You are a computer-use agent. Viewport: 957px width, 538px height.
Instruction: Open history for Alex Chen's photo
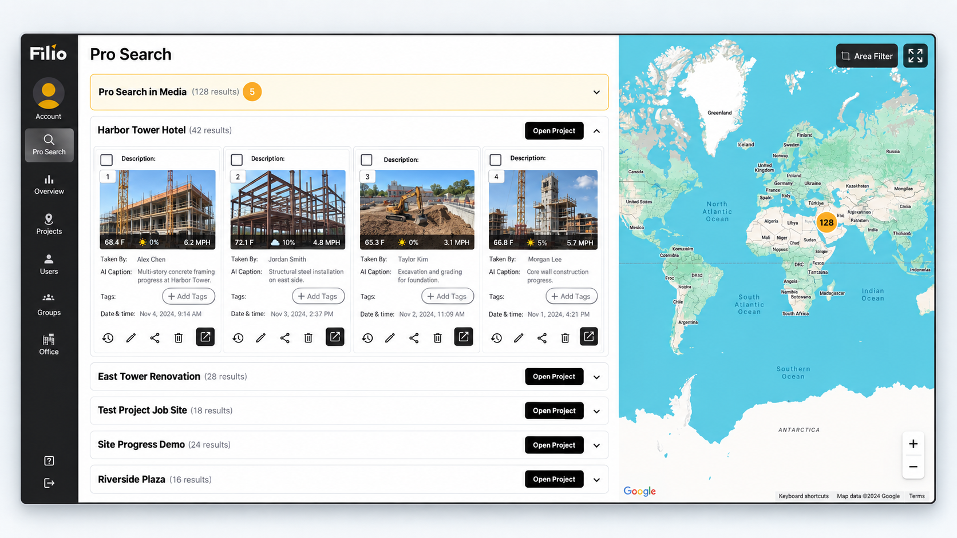[x=108, y=338]
